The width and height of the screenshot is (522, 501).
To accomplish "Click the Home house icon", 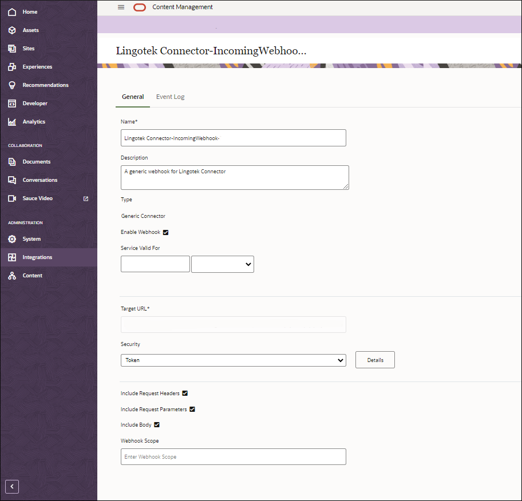I will point(12,12).
